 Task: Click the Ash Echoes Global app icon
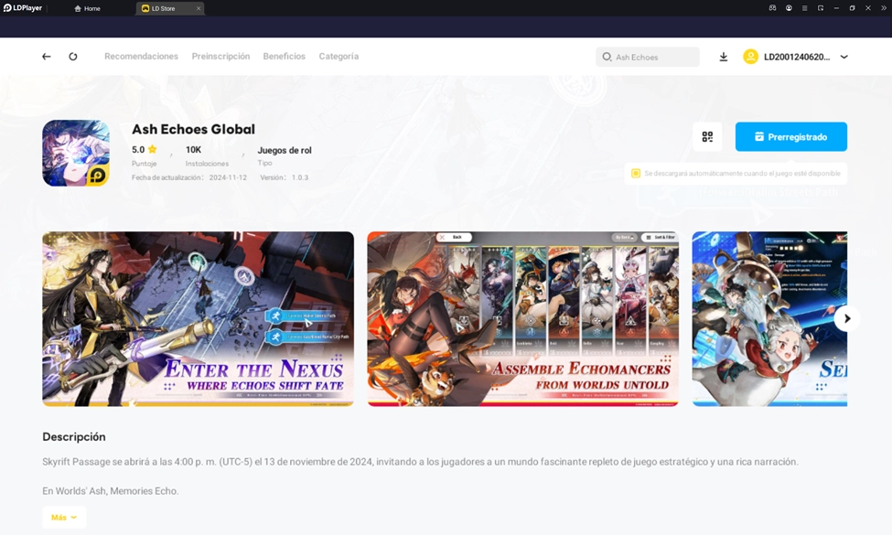coord(76,153)
